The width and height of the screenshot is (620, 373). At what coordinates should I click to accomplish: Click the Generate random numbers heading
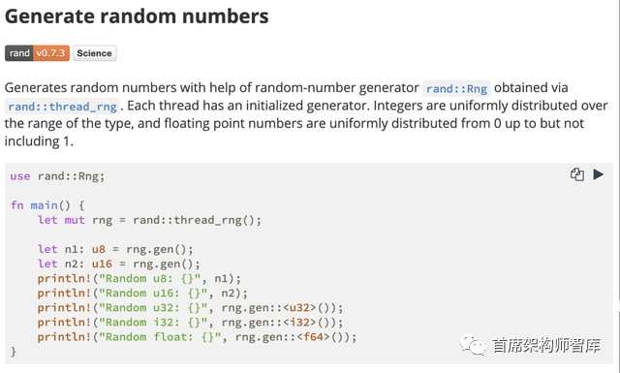pos(137,16)
